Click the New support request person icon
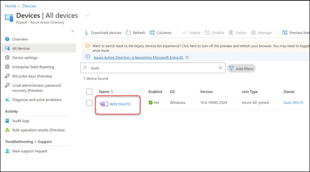Viewport: 310px width, 172px height. tap(7, 151)
